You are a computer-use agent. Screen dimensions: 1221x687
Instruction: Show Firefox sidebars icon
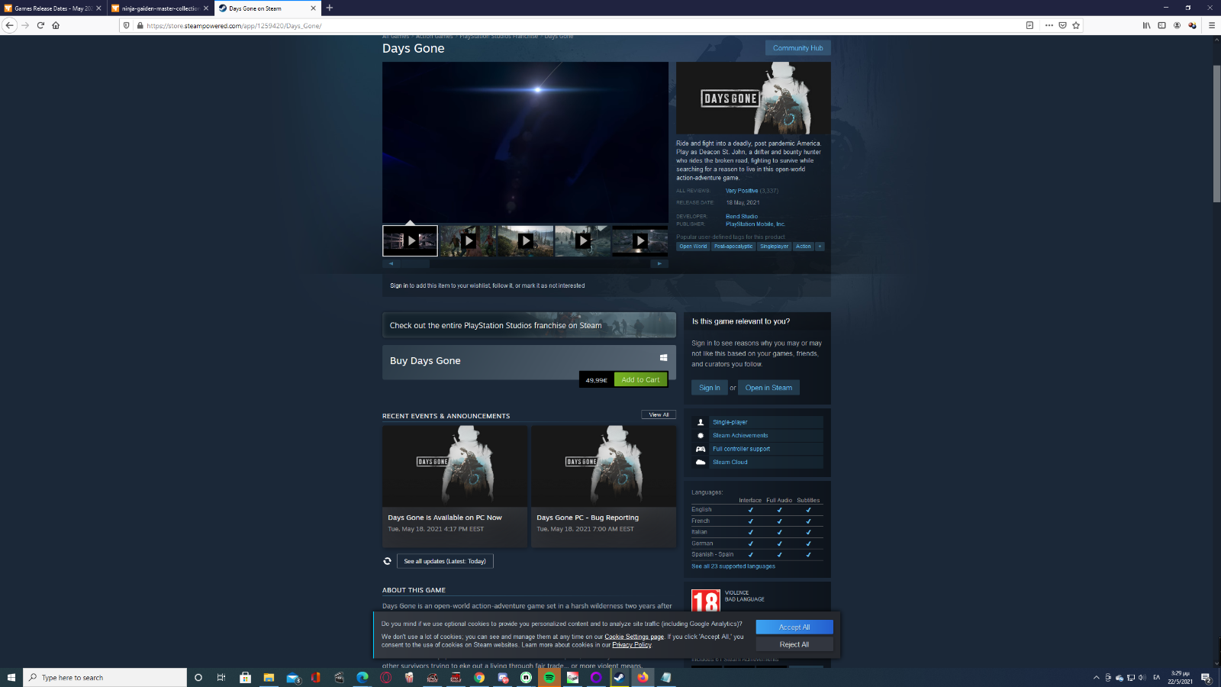click(x=1161, y=25)
